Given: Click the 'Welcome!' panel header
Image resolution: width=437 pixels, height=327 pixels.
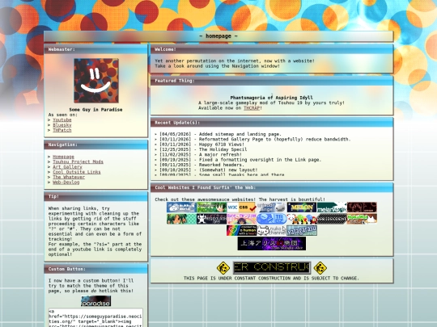Looking at the screenshot, I should [x=272, y=49].
